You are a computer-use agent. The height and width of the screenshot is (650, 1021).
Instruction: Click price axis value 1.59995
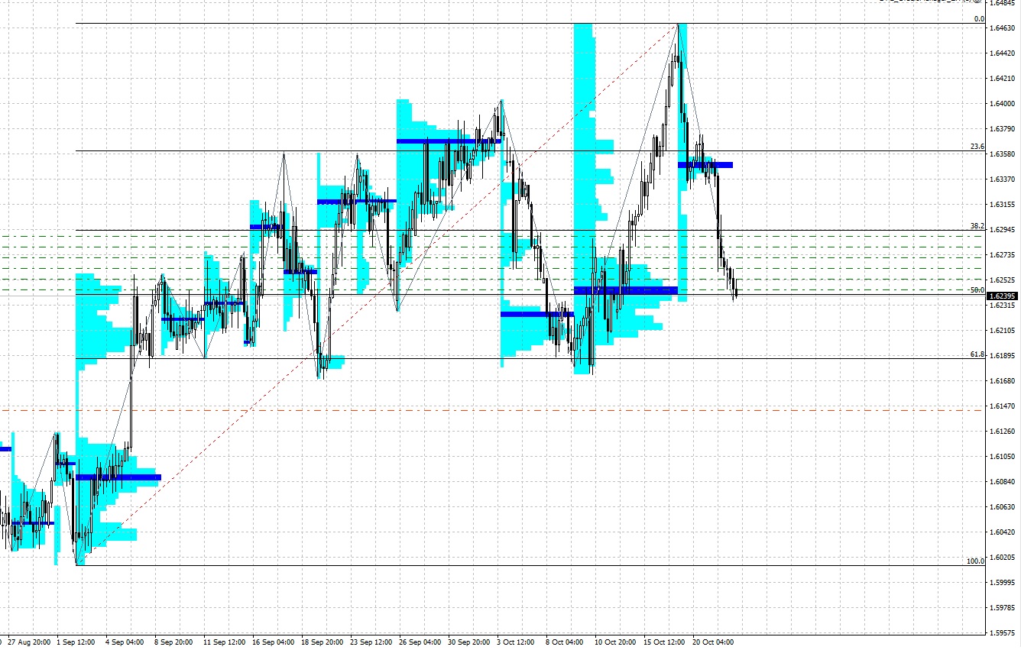(x=1003, y=583)
